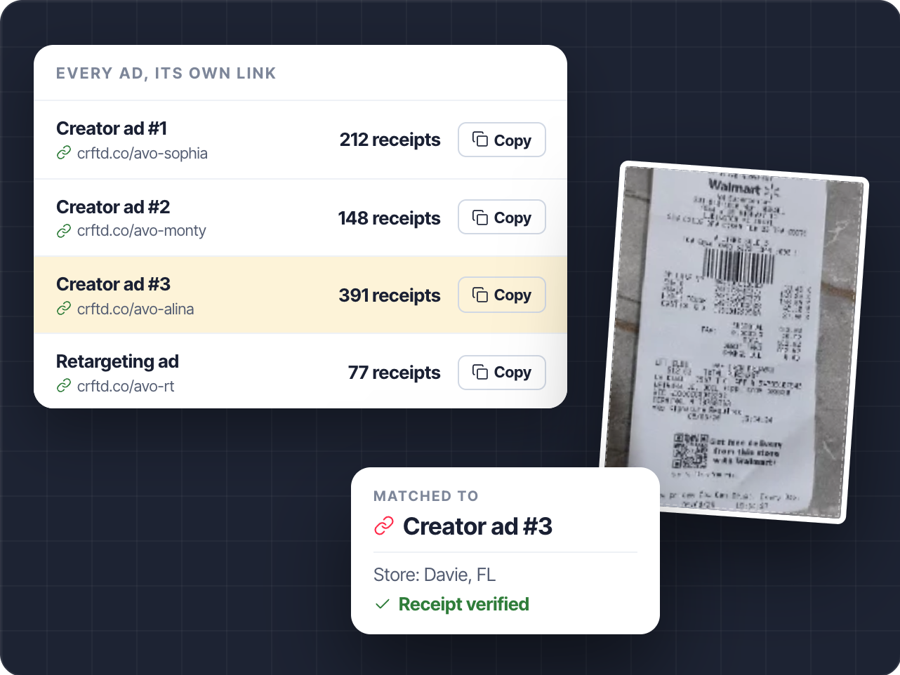Copy the Creator ad #2 link
The height and width of the screenshot is (675, 900).
point(502,217)
